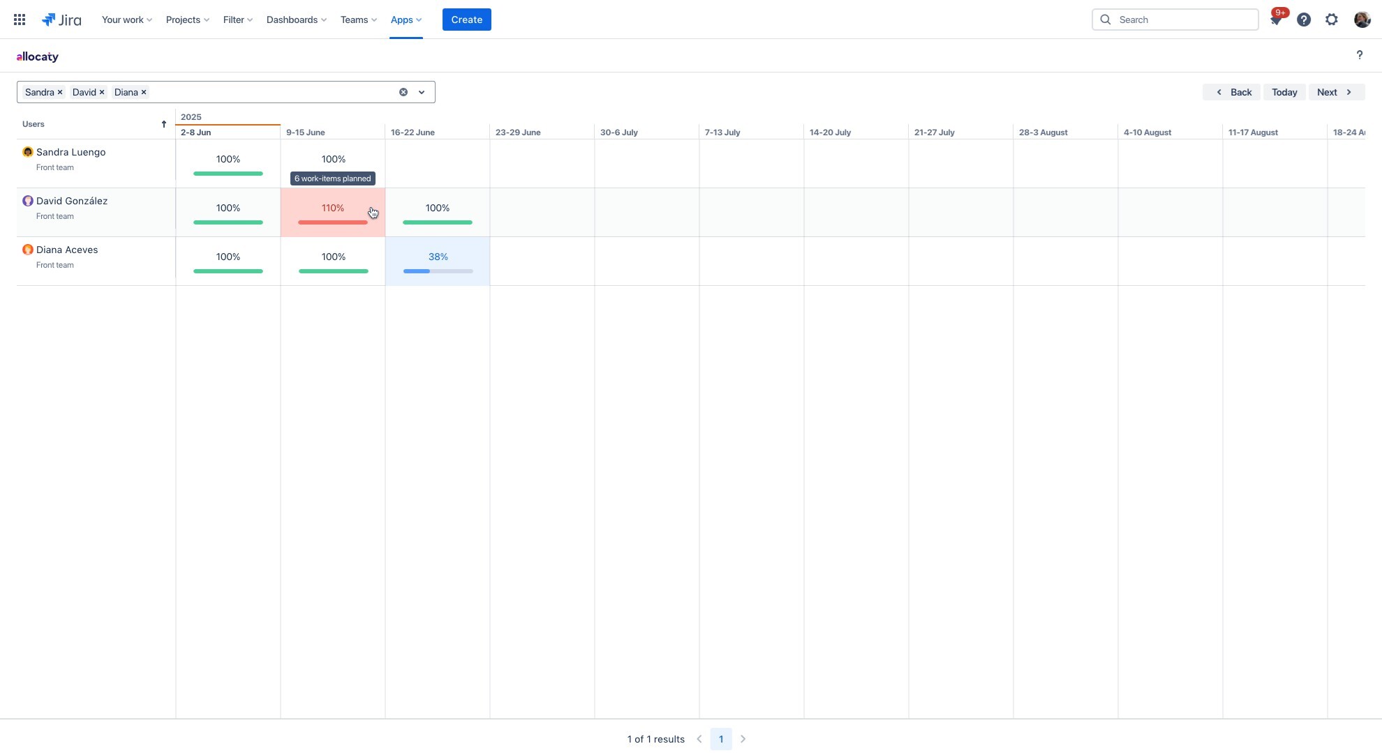The height and width of the screenshot is (753, 1382).
Task: Click the Create button
Action: click(x=466, y=19)
